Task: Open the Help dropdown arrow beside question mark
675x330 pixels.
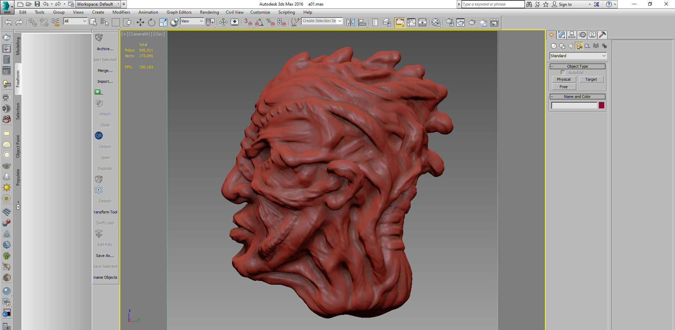Action: (x=615, y=4)
